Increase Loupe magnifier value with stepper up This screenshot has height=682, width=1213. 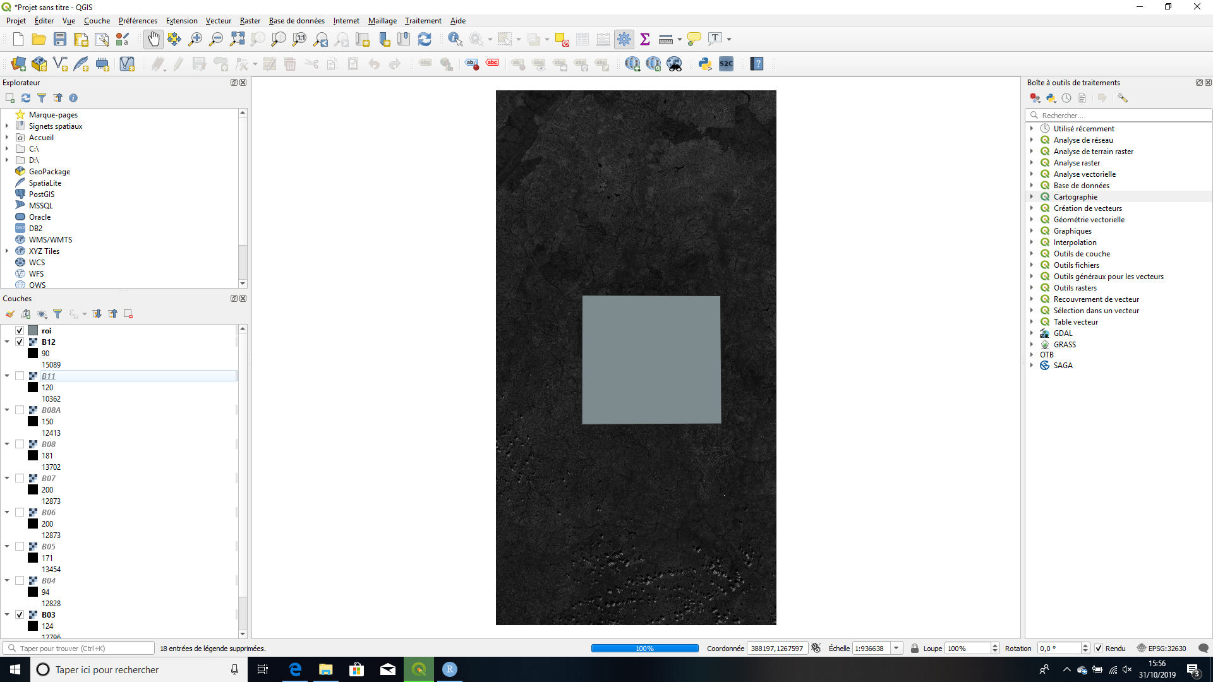coord(995,645)
